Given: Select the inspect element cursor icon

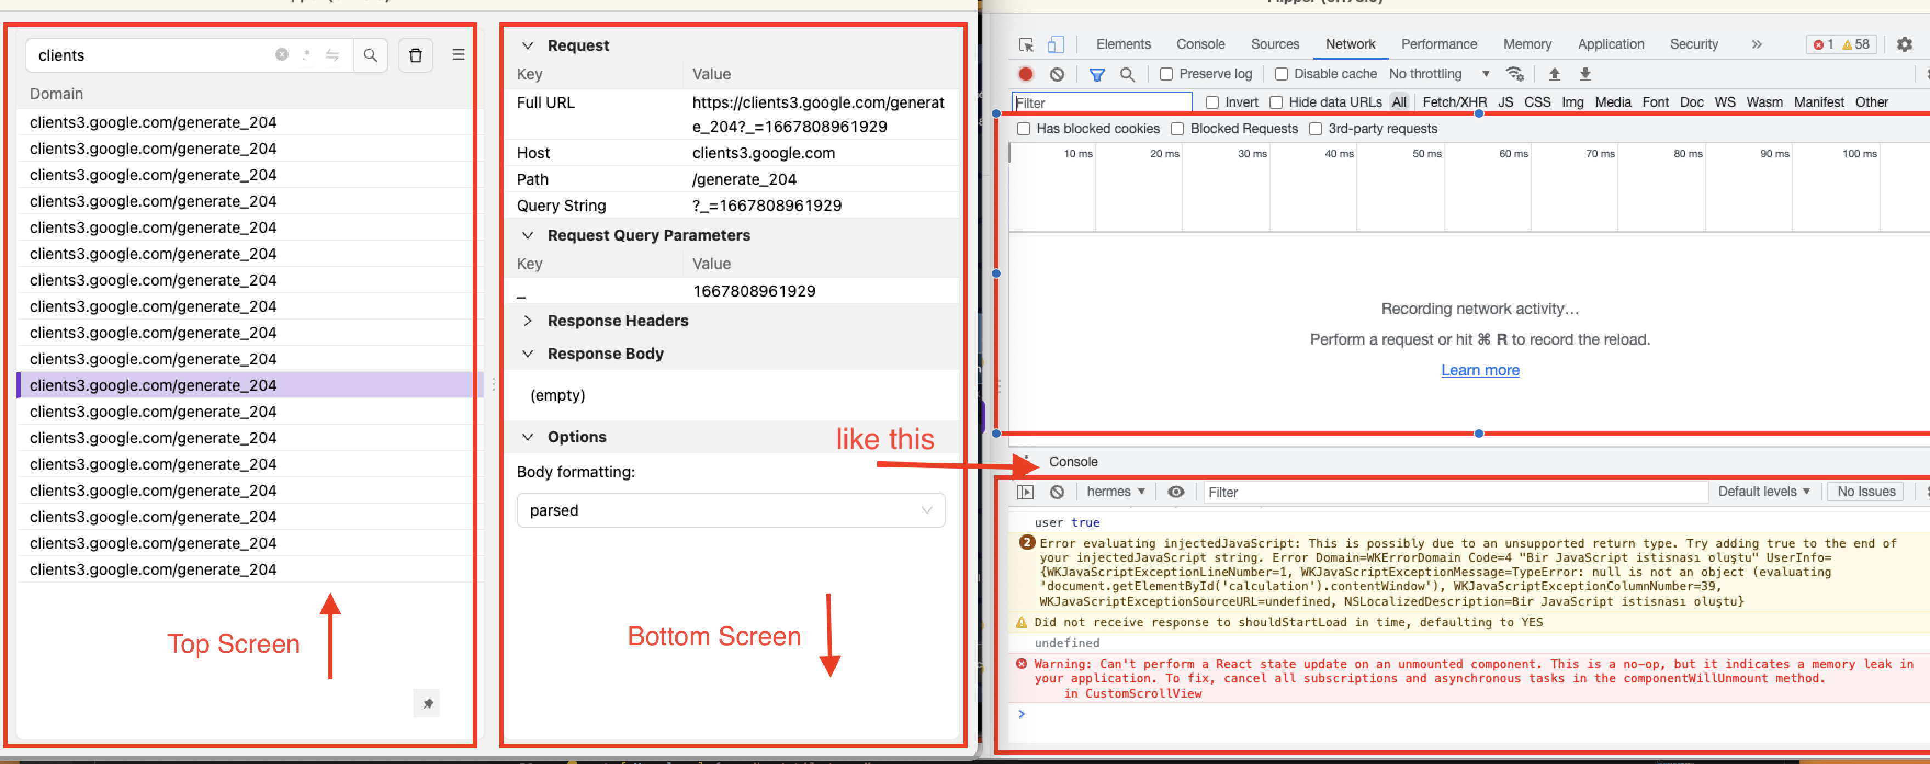Looking at the screenshot, I should tap(1025, 44).
